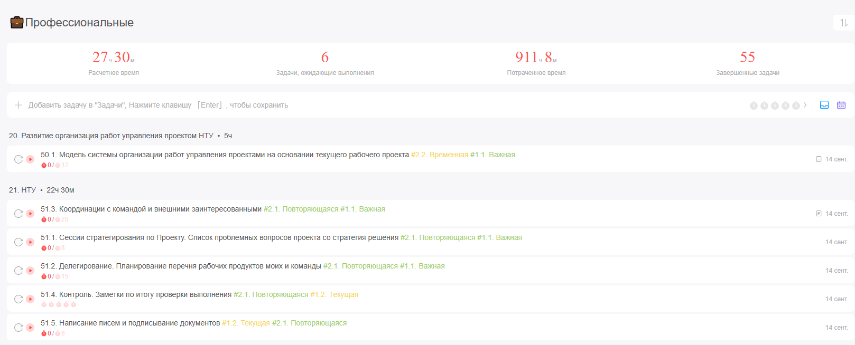Open the sort options icon next to Профессиональные

[843, 23]
